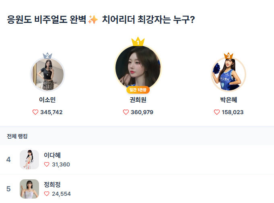Click the heart icon next to 31,360
Screen dimensions: 274x203
[x=47, y=164]
